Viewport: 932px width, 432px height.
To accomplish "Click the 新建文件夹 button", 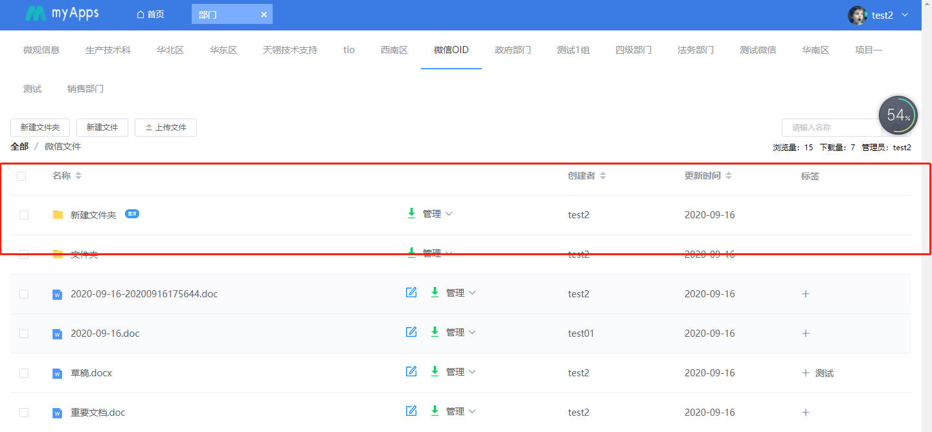I will (40, 128).
